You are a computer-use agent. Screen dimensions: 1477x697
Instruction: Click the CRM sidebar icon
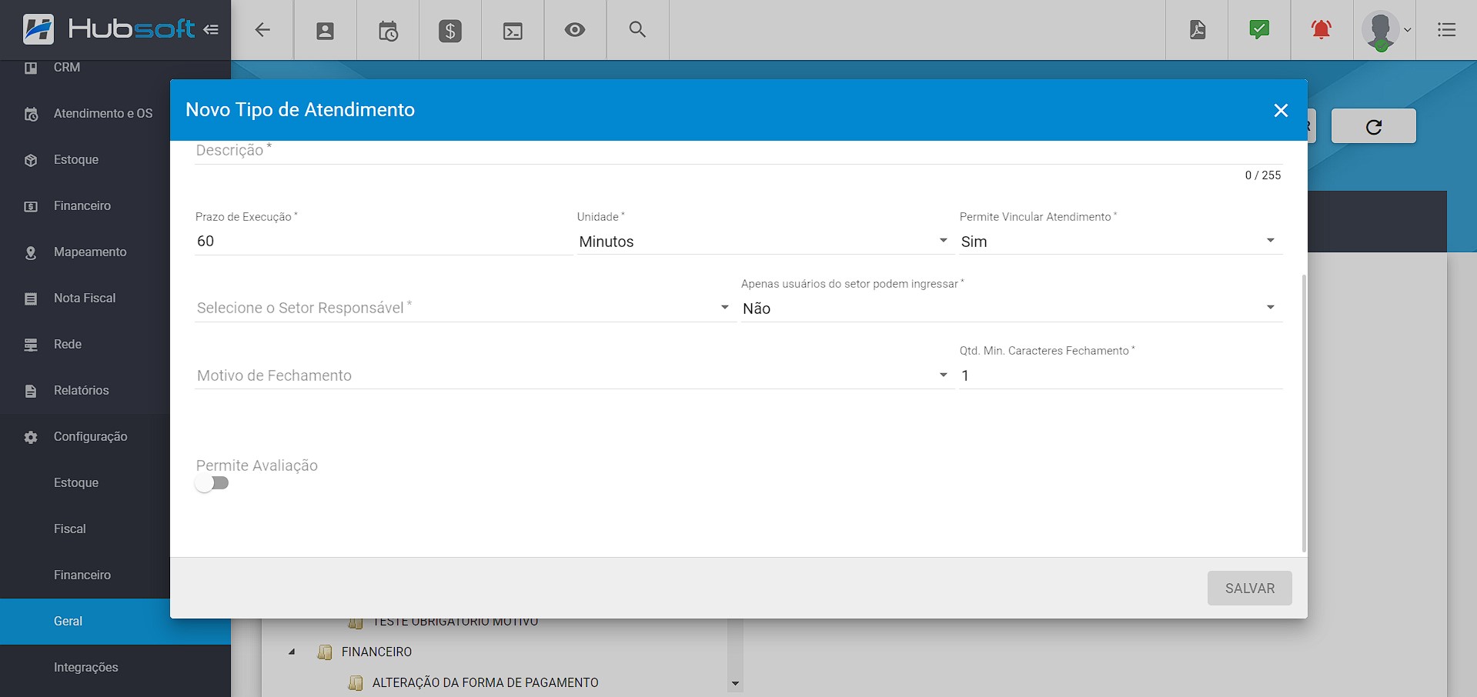(x=31, y=68)
